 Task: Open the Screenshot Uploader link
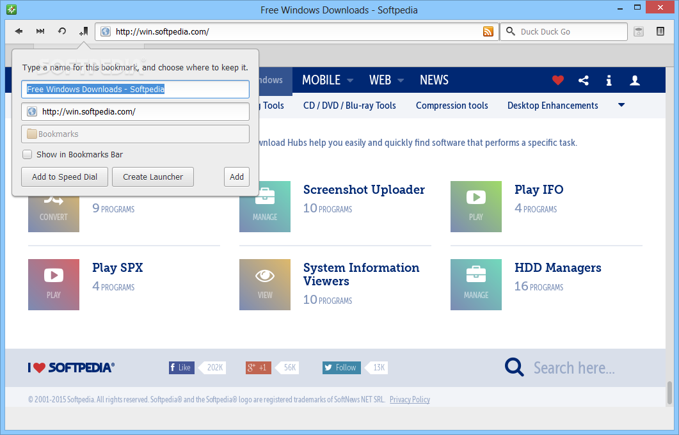(x=363, y=189)
